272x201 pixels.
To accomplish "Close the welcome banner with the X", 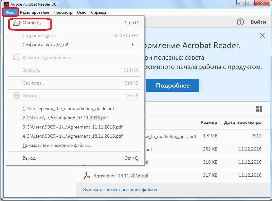I will coord(262,35).
